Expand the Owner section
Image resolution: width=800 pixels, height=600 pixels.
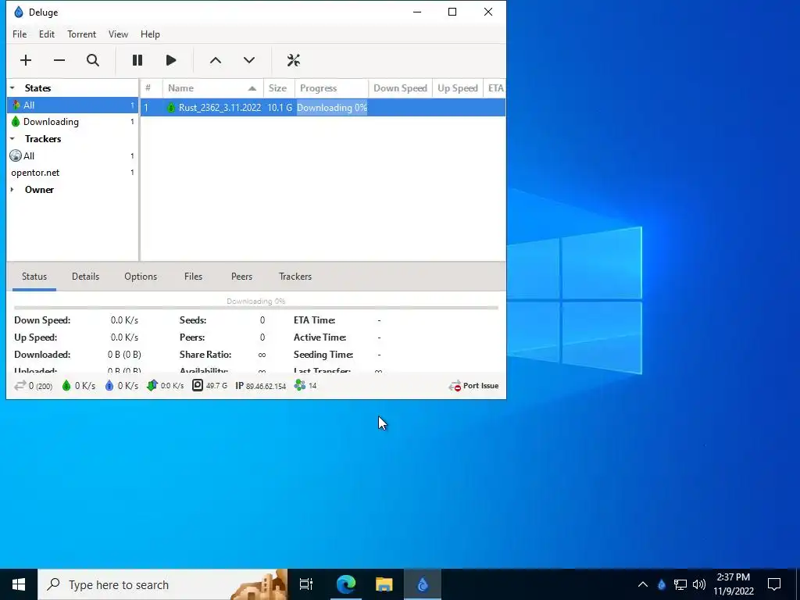click(x=12, y=190)
